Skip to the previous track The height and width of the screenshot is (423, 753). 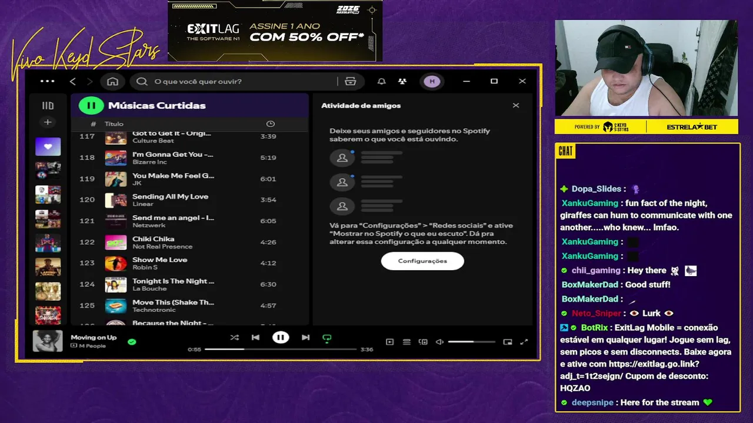[255, 337]
